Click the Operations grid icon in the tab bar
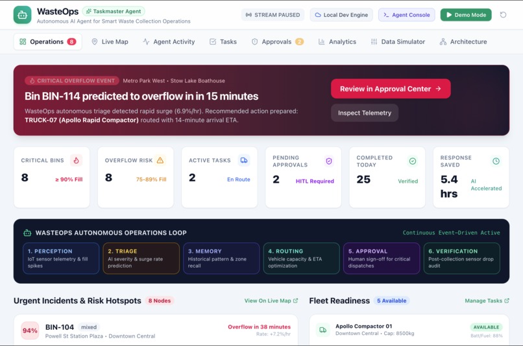The width and height of the screenshot is (523, 346). pyautogui.click(x=23, y=41)
